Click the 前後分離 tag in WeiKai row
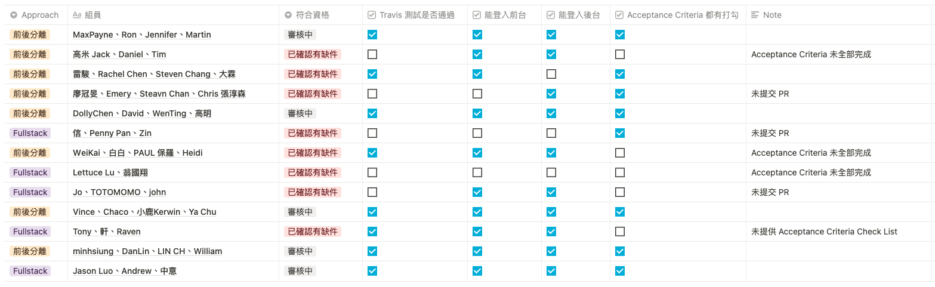 pyautogui.click(x=30, y=153)
